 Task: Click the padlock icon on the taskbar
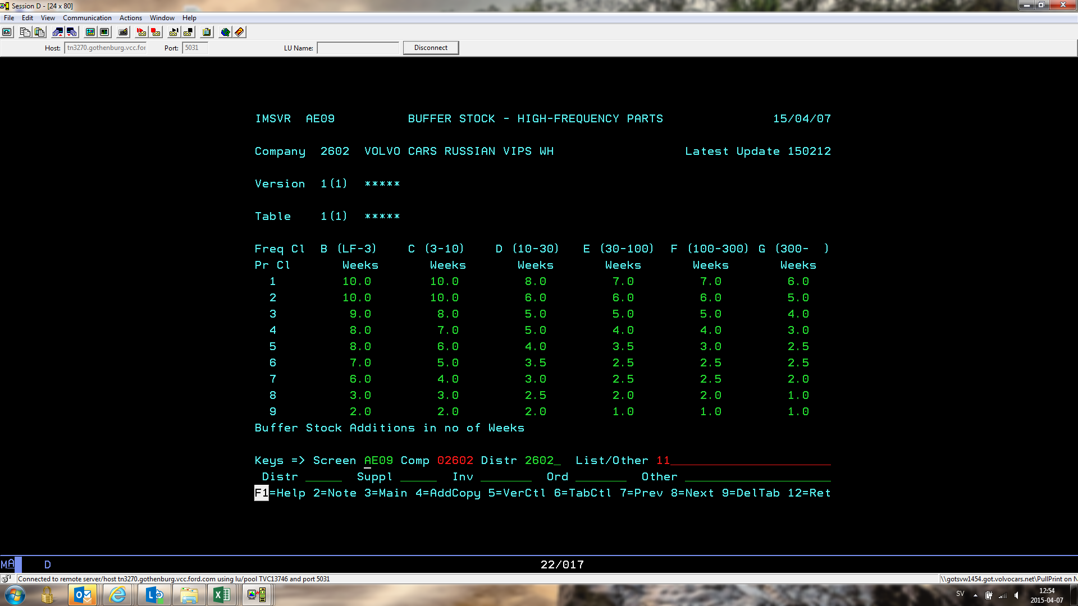click(x=47, y=595)
